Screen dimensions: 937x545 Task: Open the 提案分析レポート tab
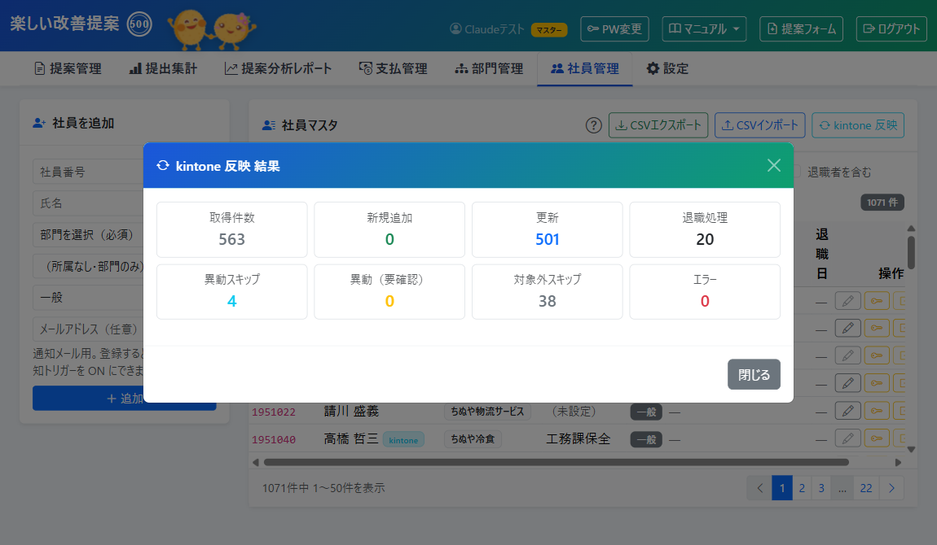(278, 68)
